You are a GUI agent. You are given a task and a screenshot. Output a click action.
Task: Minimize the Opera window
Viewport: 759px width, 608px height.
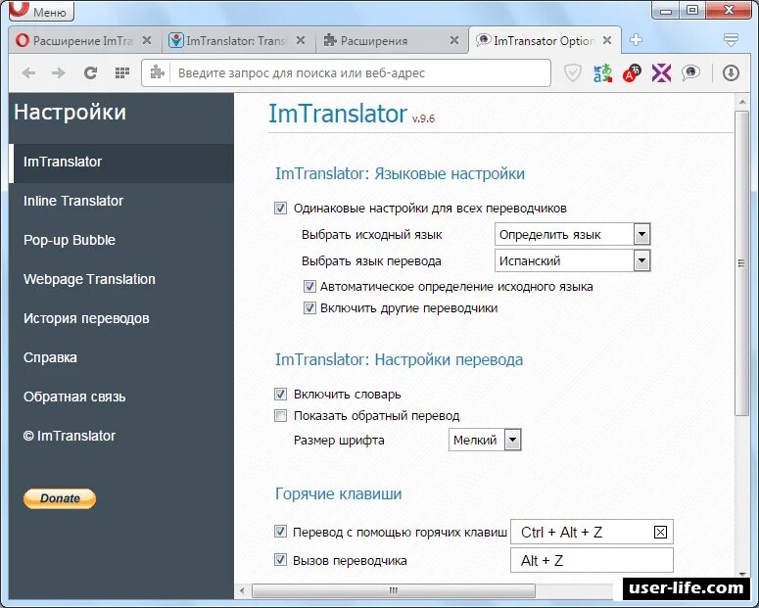click(x=666, y=10)
